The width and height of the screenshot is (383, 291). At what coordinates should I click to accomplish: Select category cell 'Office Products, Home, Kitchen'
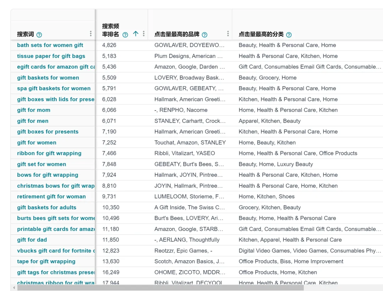pos(278,272)
